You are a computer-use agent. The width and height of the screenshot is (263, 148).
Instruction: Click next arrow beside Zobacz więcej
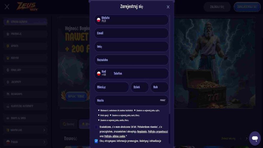tap(246, 138)
